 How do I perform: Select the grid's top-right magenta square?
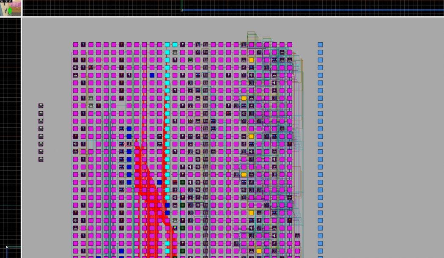pos(290,44)
